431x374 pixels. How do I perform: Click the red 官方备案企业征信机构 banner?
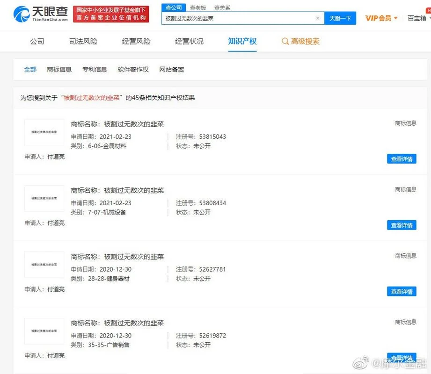coord(111,14)
